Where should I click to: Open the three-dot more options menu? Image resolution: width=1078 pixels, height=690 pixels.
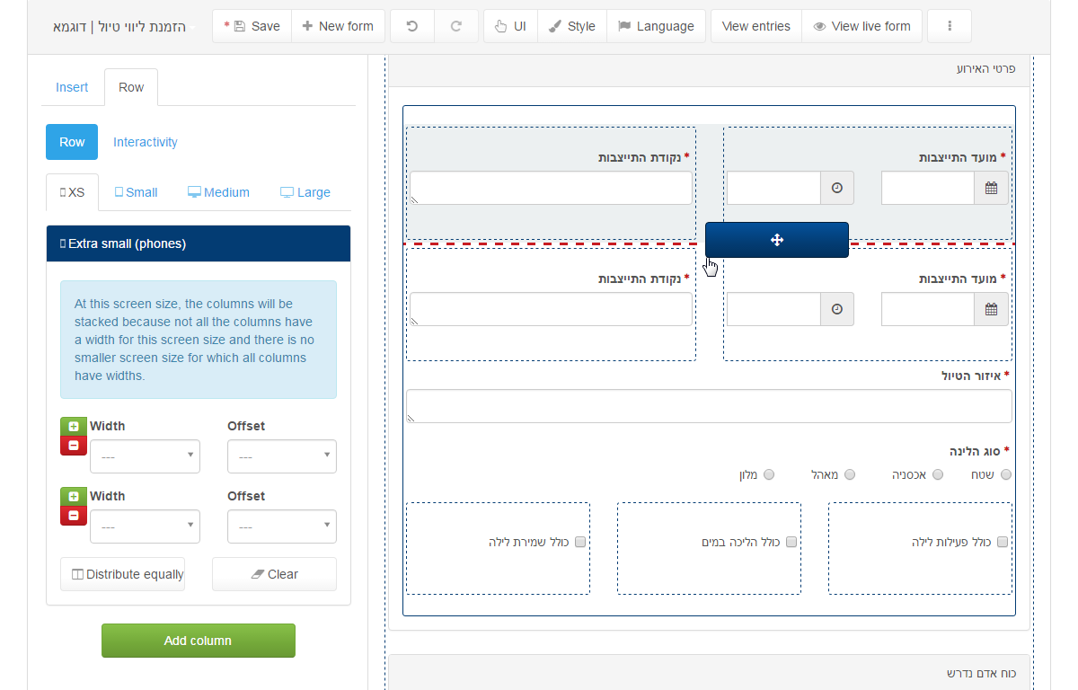[x=950, y=26]
